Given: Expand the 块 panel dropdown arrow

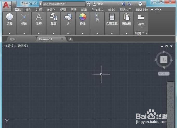Looking at the screenshot, I should click(68, 34).
